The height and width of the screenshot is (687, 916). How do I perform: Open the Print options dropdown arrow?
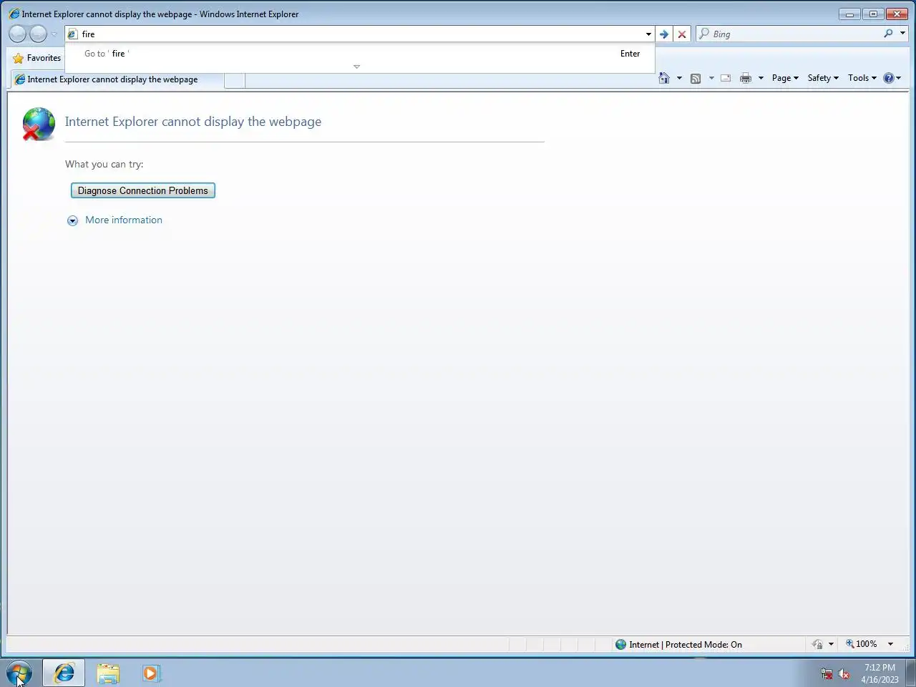(x=761, y=78)
